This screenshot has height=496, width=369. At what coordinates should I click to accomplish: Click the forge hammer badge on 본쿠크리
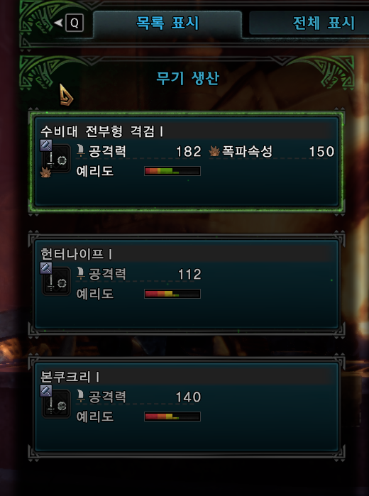(x=46, y=391)
